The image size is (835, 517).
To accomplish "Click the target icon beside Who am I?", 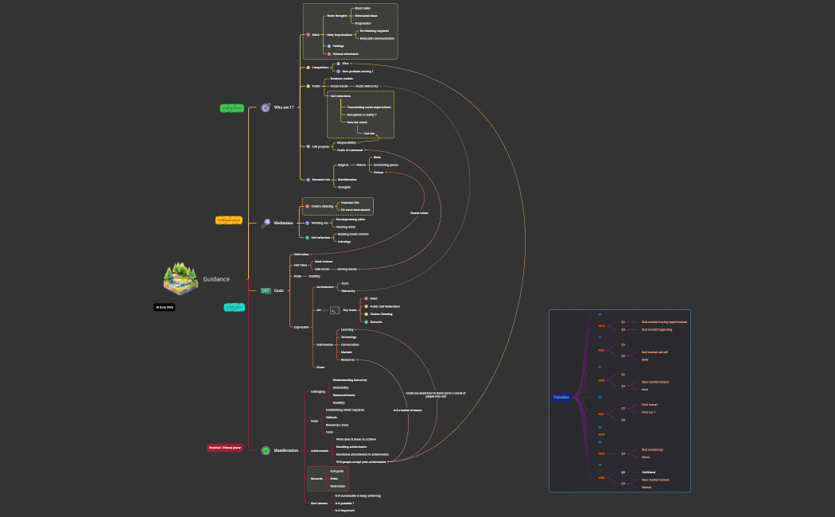I will pyautogui.click(x=266, y=107).
